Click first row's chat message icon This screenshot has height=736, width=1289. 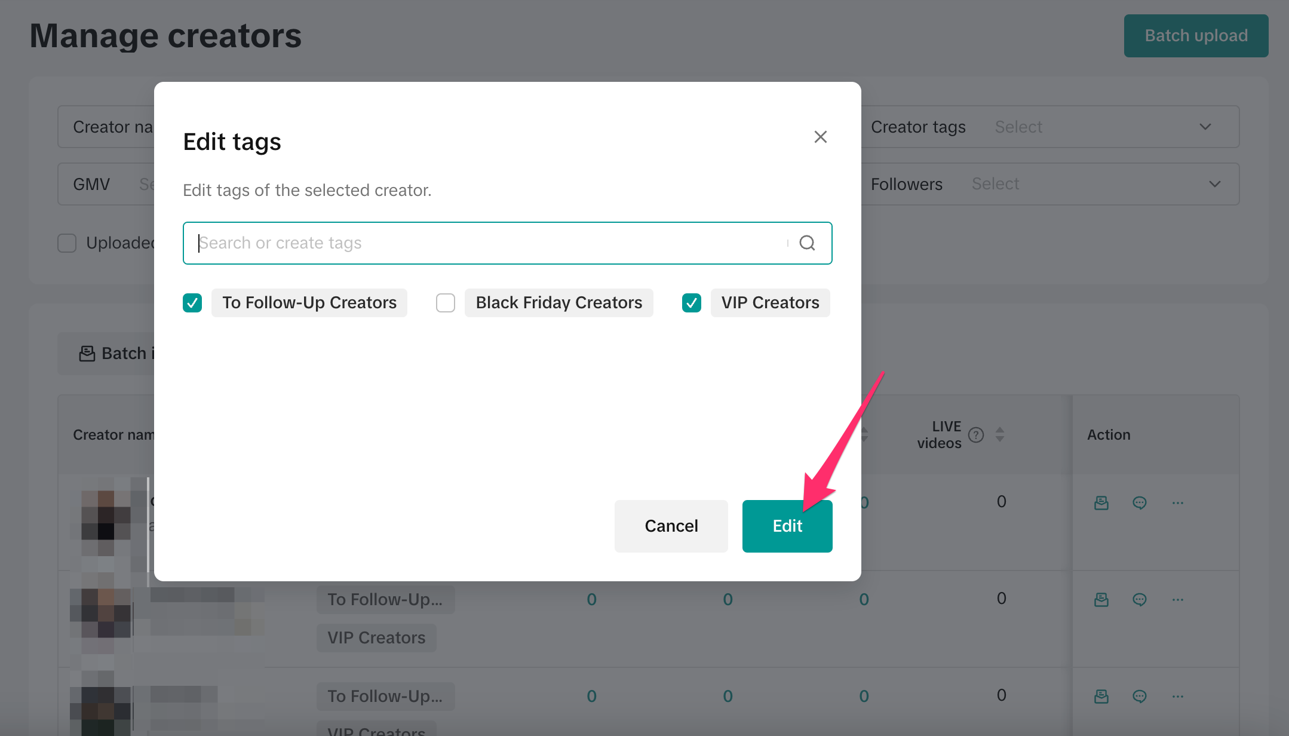coord(1139,503)
